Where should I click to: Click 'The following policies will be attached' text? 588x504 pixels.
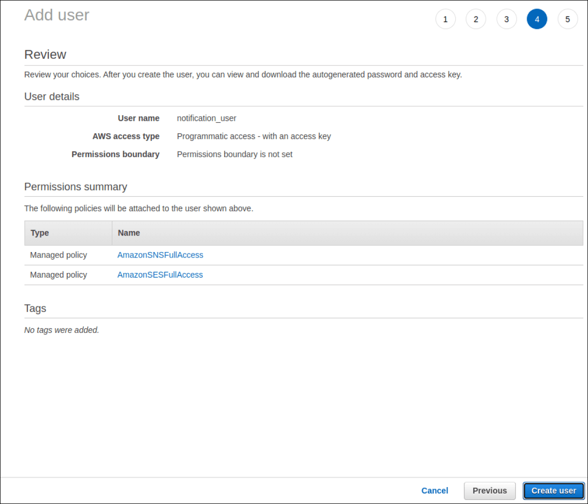tap(139, 209)
